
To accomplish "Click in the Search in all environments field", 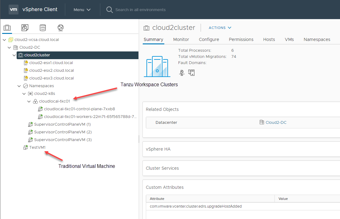I will pyautogui.click(x=141, y=10).
